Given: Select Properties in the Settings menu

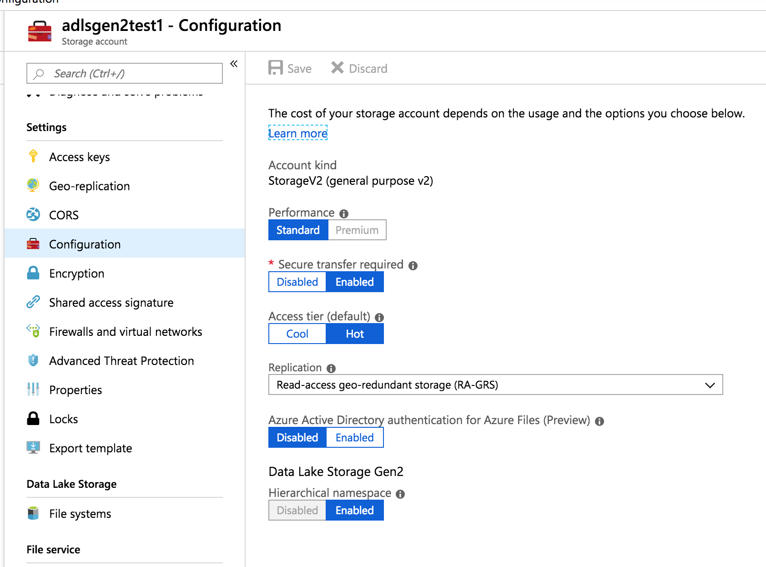Looking at the screenshot, I should coord(75,390).
